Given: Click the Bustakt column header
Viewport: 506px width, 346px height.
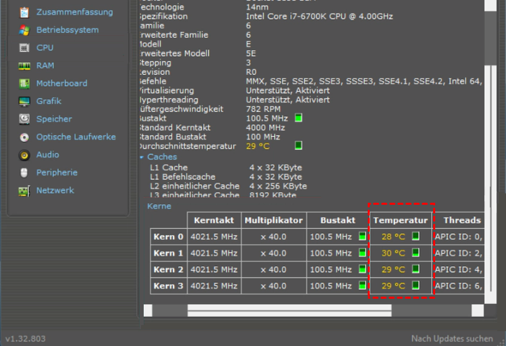Looking at the screenshot, I should tap(337, 220).
